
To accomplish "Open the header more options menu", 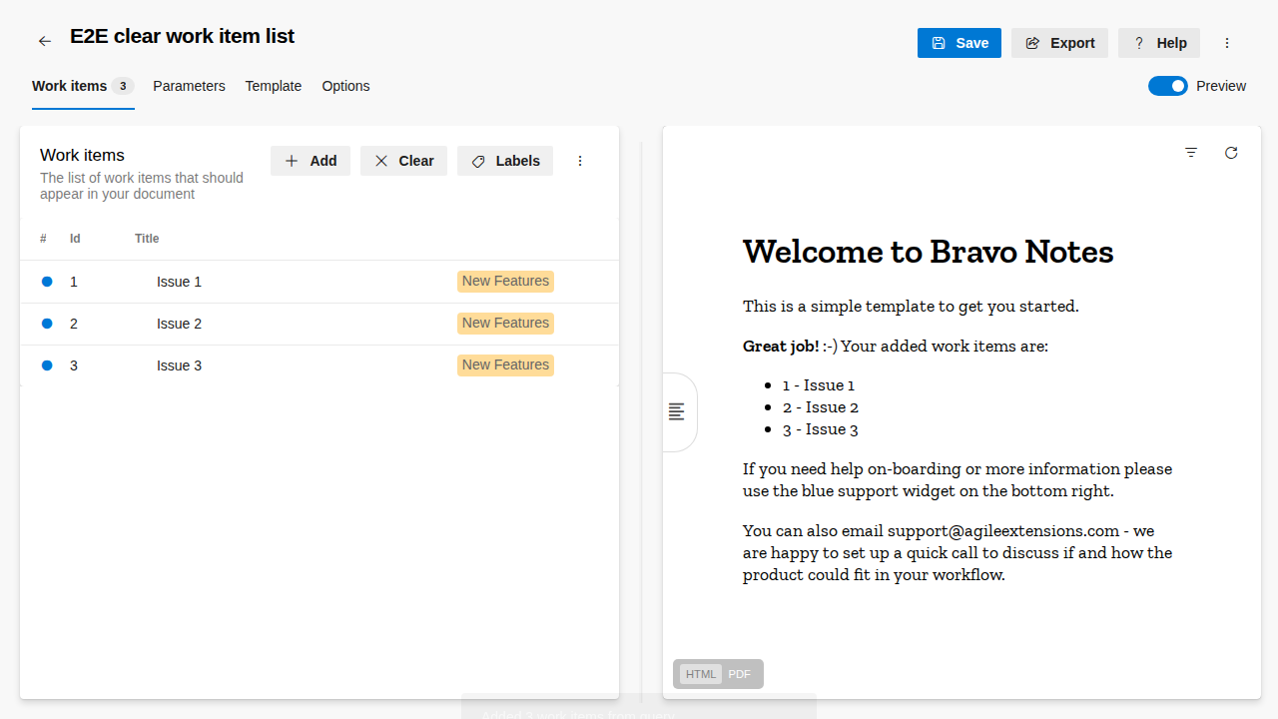I will coord(1227,43).
